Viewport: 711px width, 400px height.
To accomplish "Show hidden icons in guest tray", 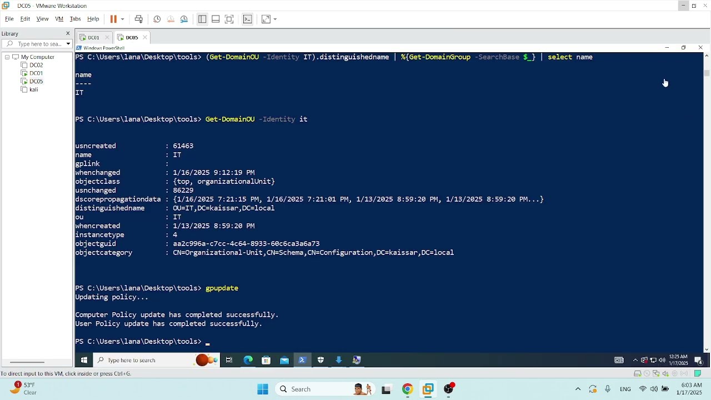I will (635, 360).
